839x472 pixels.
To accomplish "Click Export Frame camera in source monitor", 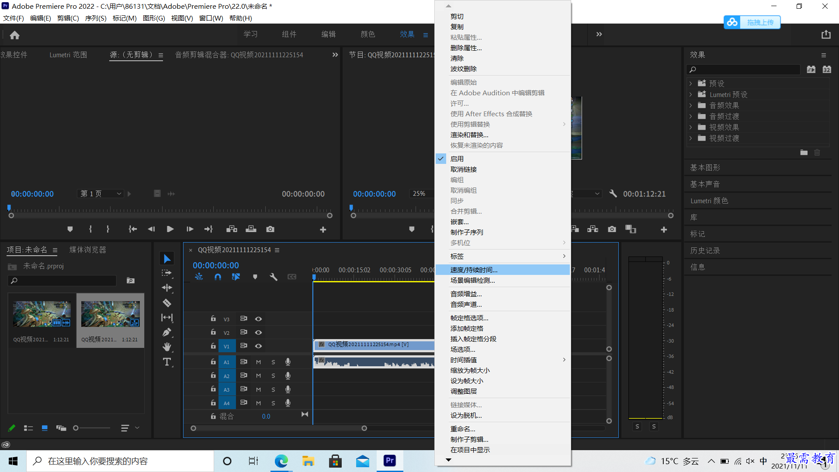I will click(x=270, y=229).
